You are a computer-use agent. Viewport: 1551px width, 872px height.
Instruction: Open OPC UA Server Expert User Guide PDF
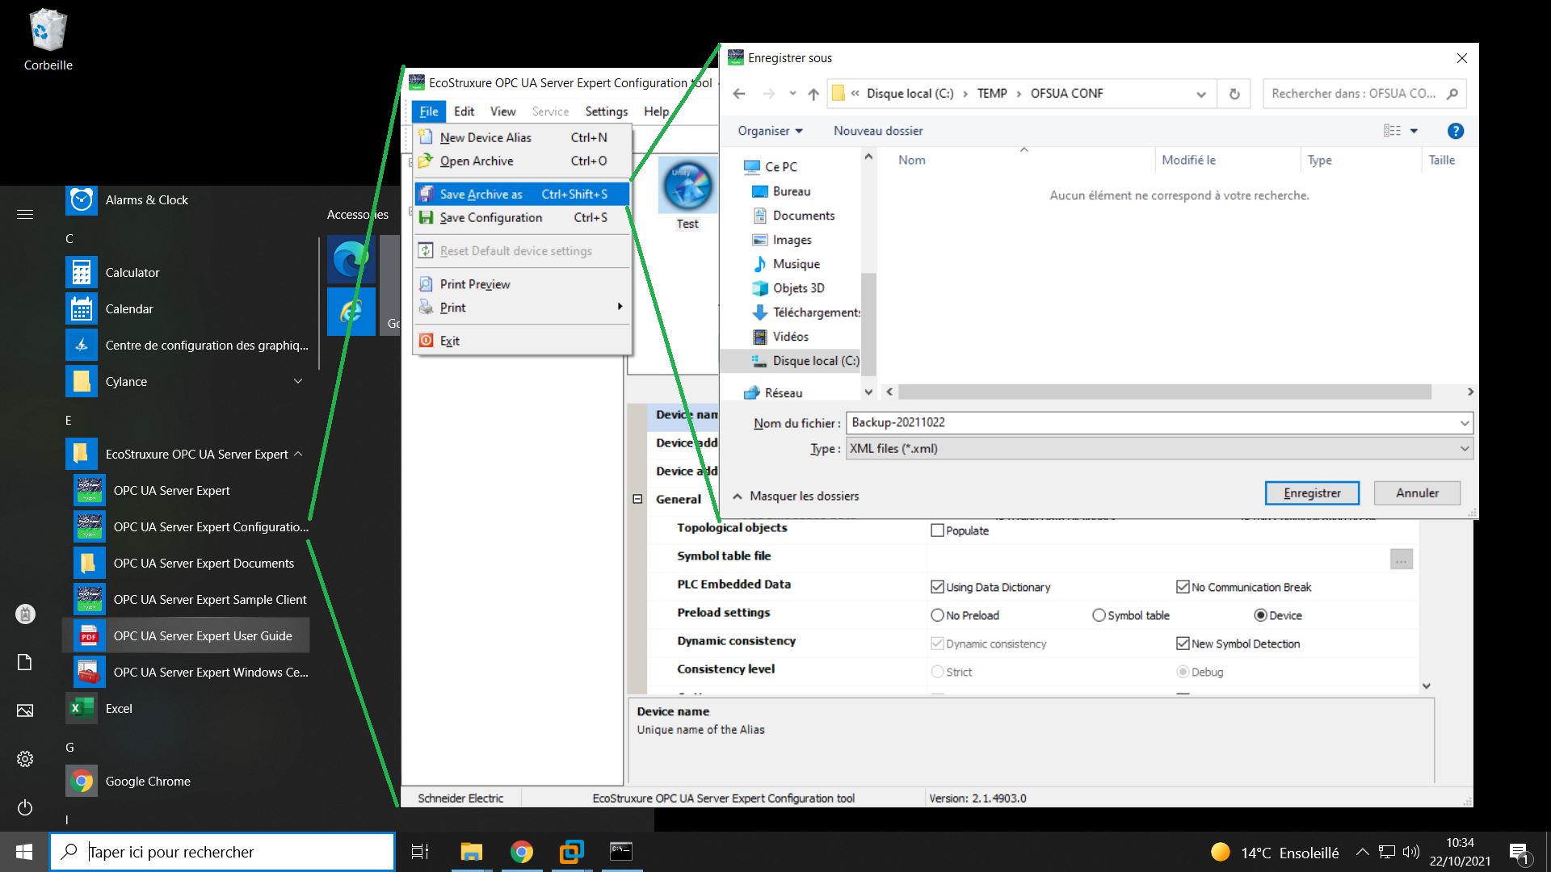pos(186,635)
